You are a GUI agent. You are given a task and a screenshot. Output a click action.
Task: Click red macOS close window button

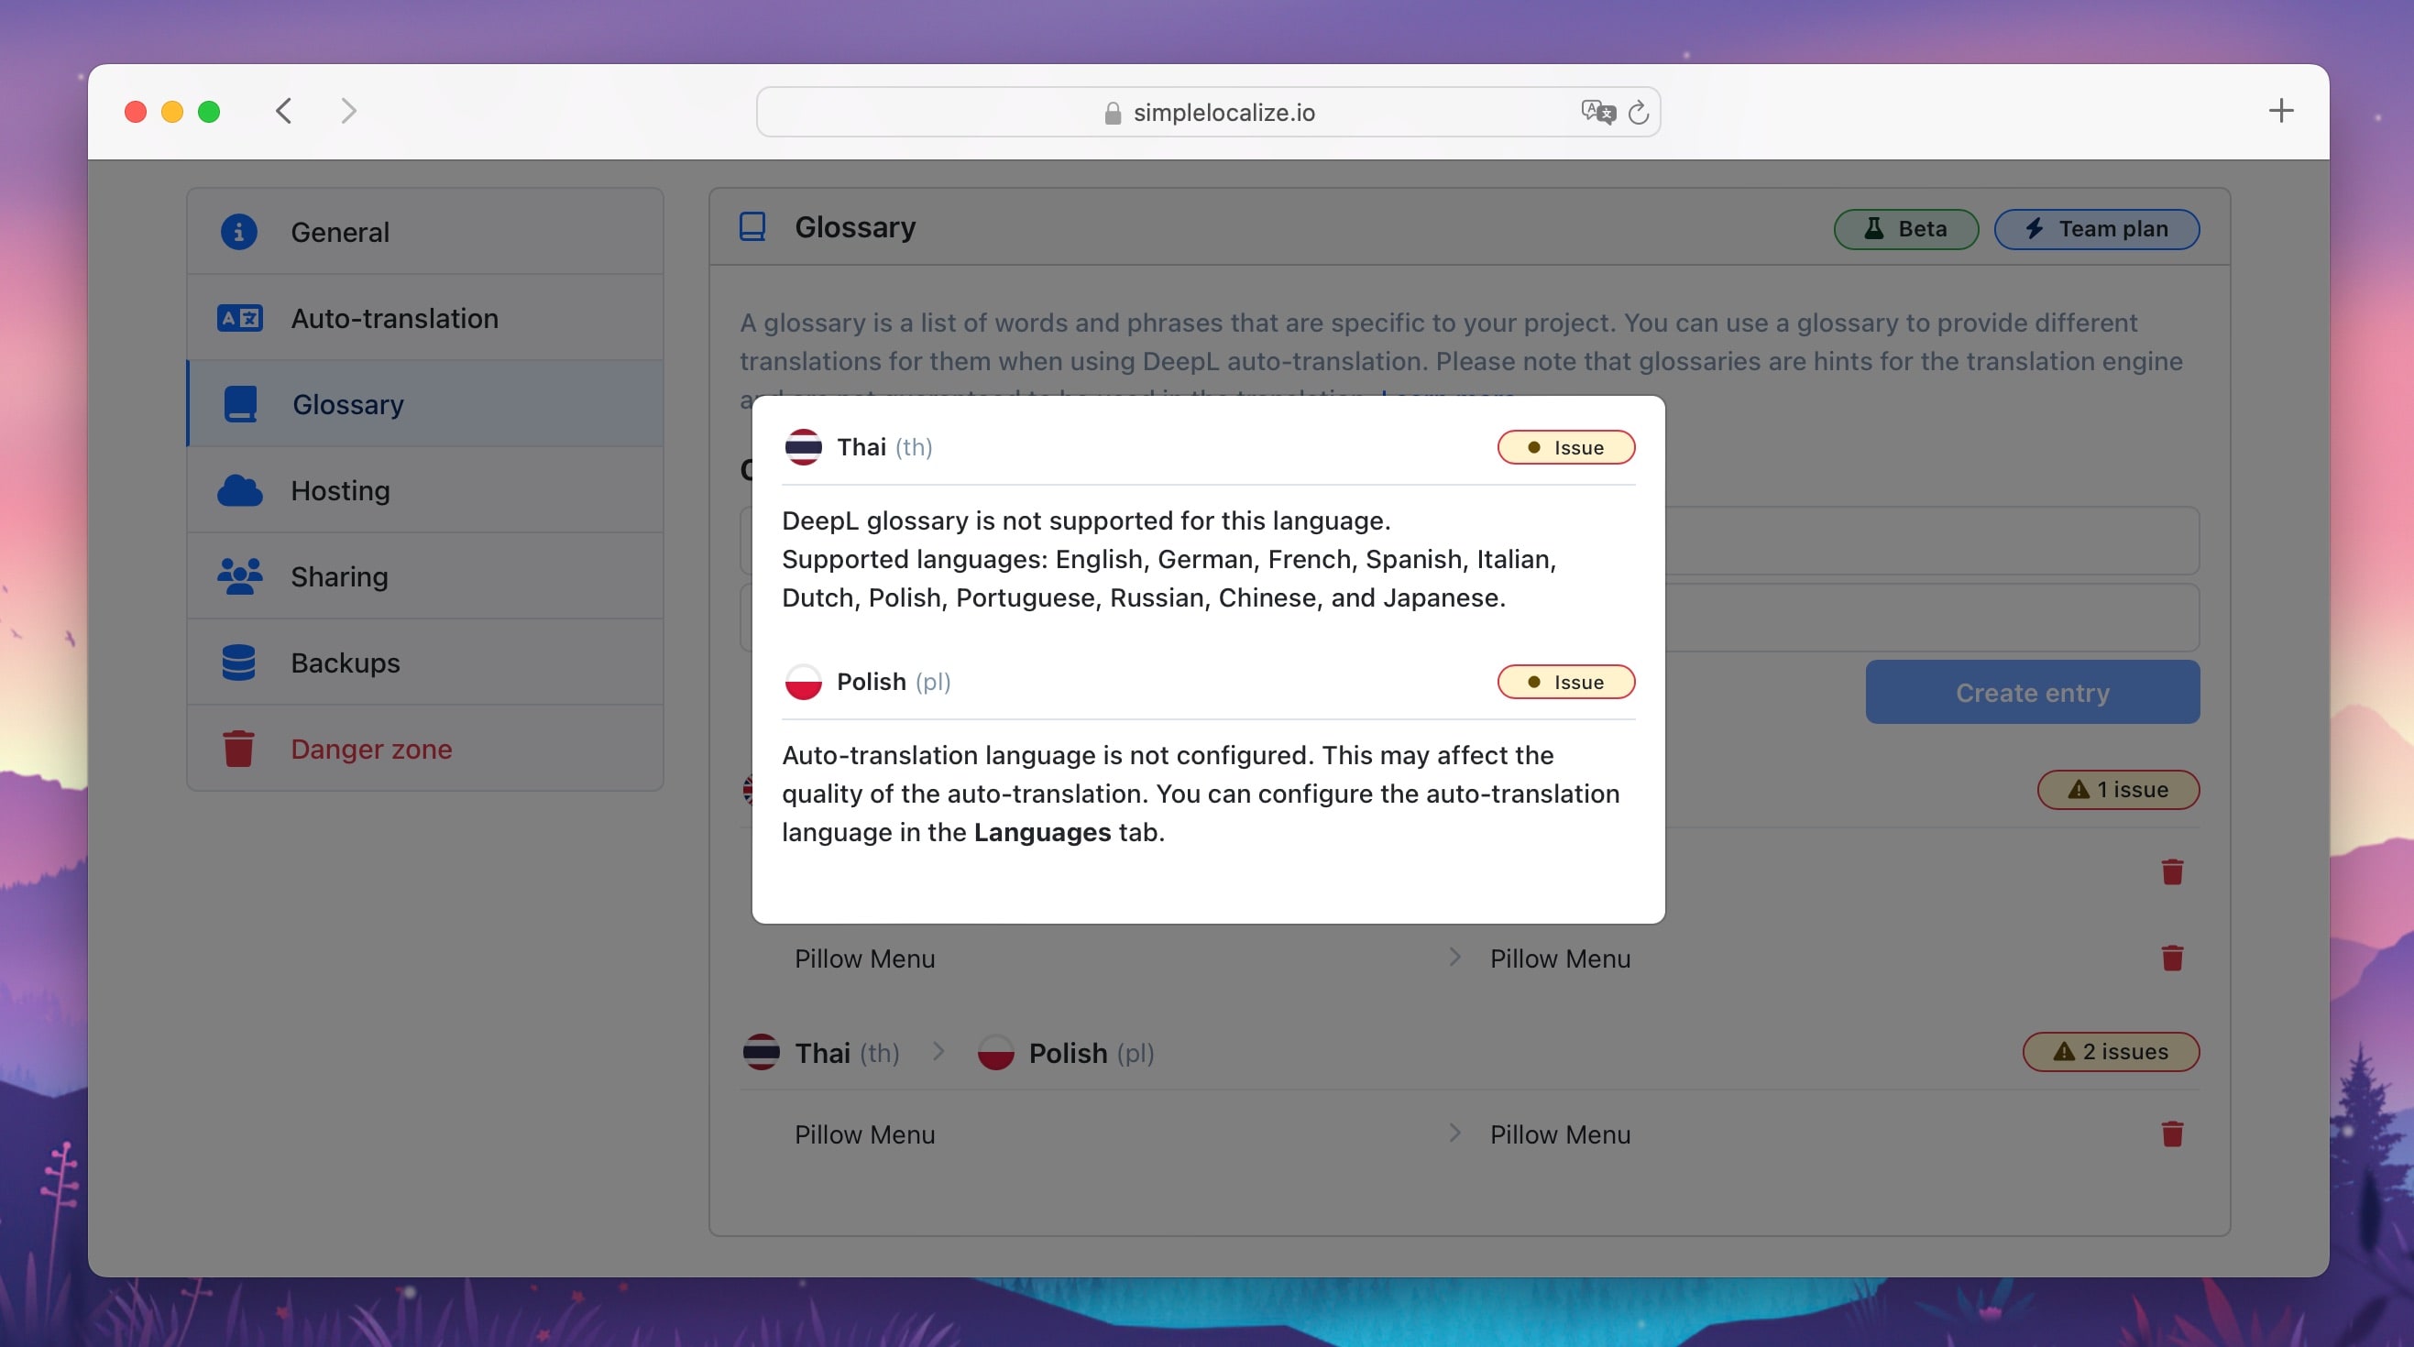point(135,112)
